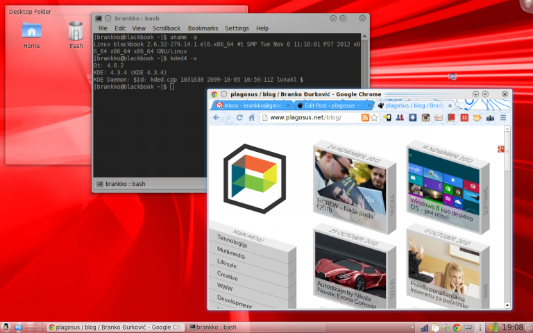Open the Creative menu link
Image resolution: width=533 pixels, height=333 pixels.
(228, 275)
